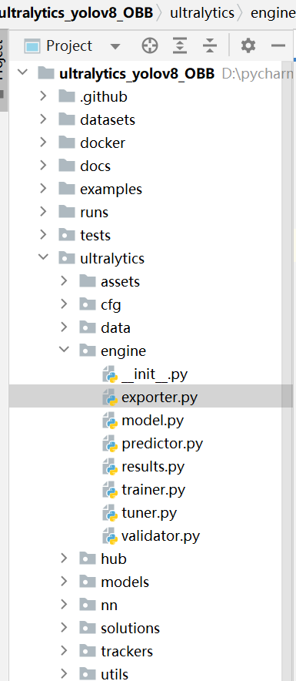The width and height of the screenshot is (296, 681).
Task: Click the ultralytics breadcrumb in navigation bar
Action: pyautogui.click(x=202, y=12)
